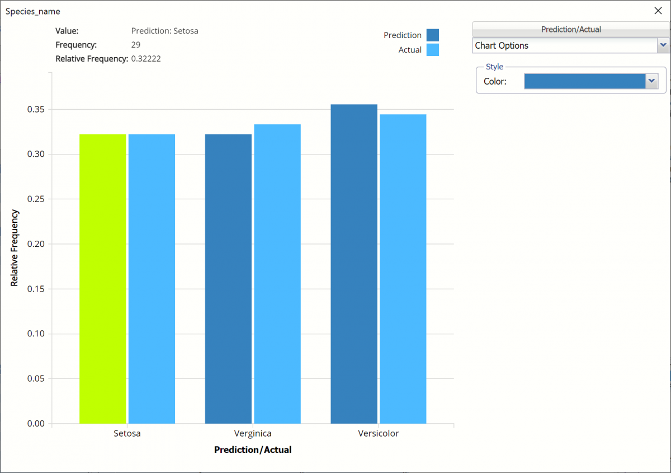This screenshot has height=473, width=671.
Task: Select the dark blue Verginica prediction bar
Action: click(228, 279)
